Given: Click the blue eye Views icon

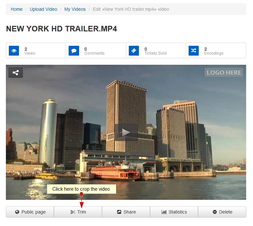Looking at the screenshot, I should click(x=14, y=51).
